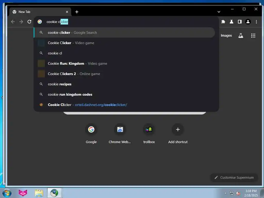This screenshot has width=264, height=198.
Task: Toggle the side panel icon
Action: coord(240,22)
